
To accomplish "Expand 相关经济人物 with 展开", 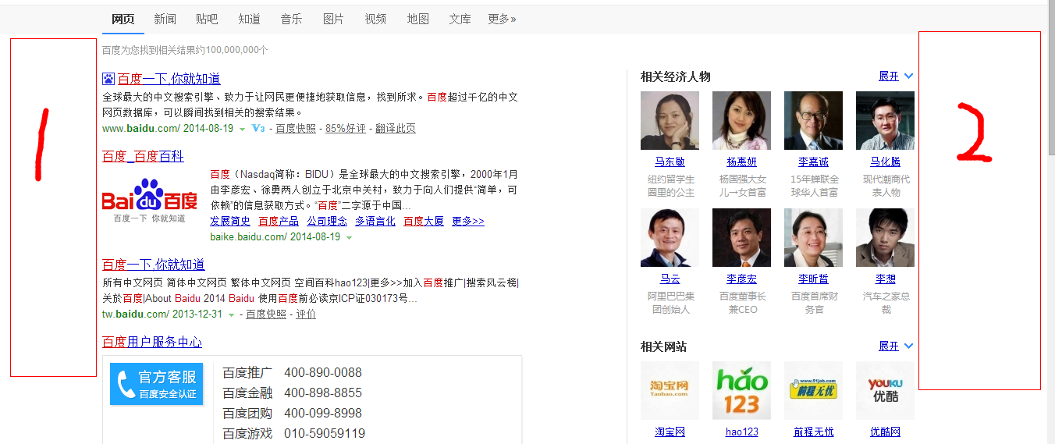I will pos(896,76).
